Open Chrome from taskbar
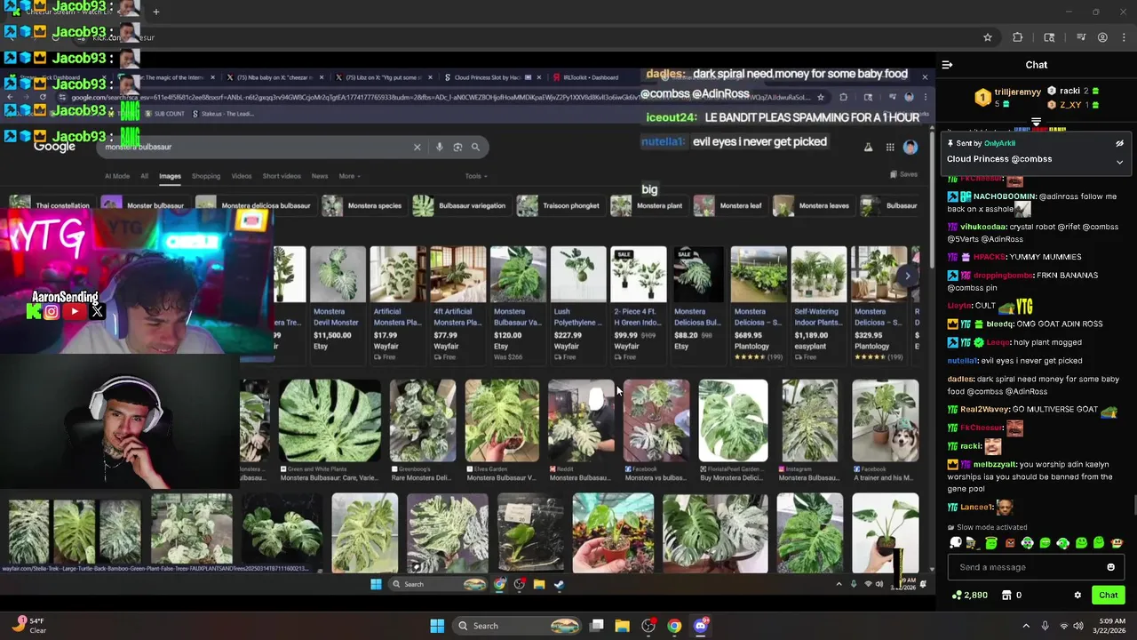1137x640 pixels. (674, 626)
